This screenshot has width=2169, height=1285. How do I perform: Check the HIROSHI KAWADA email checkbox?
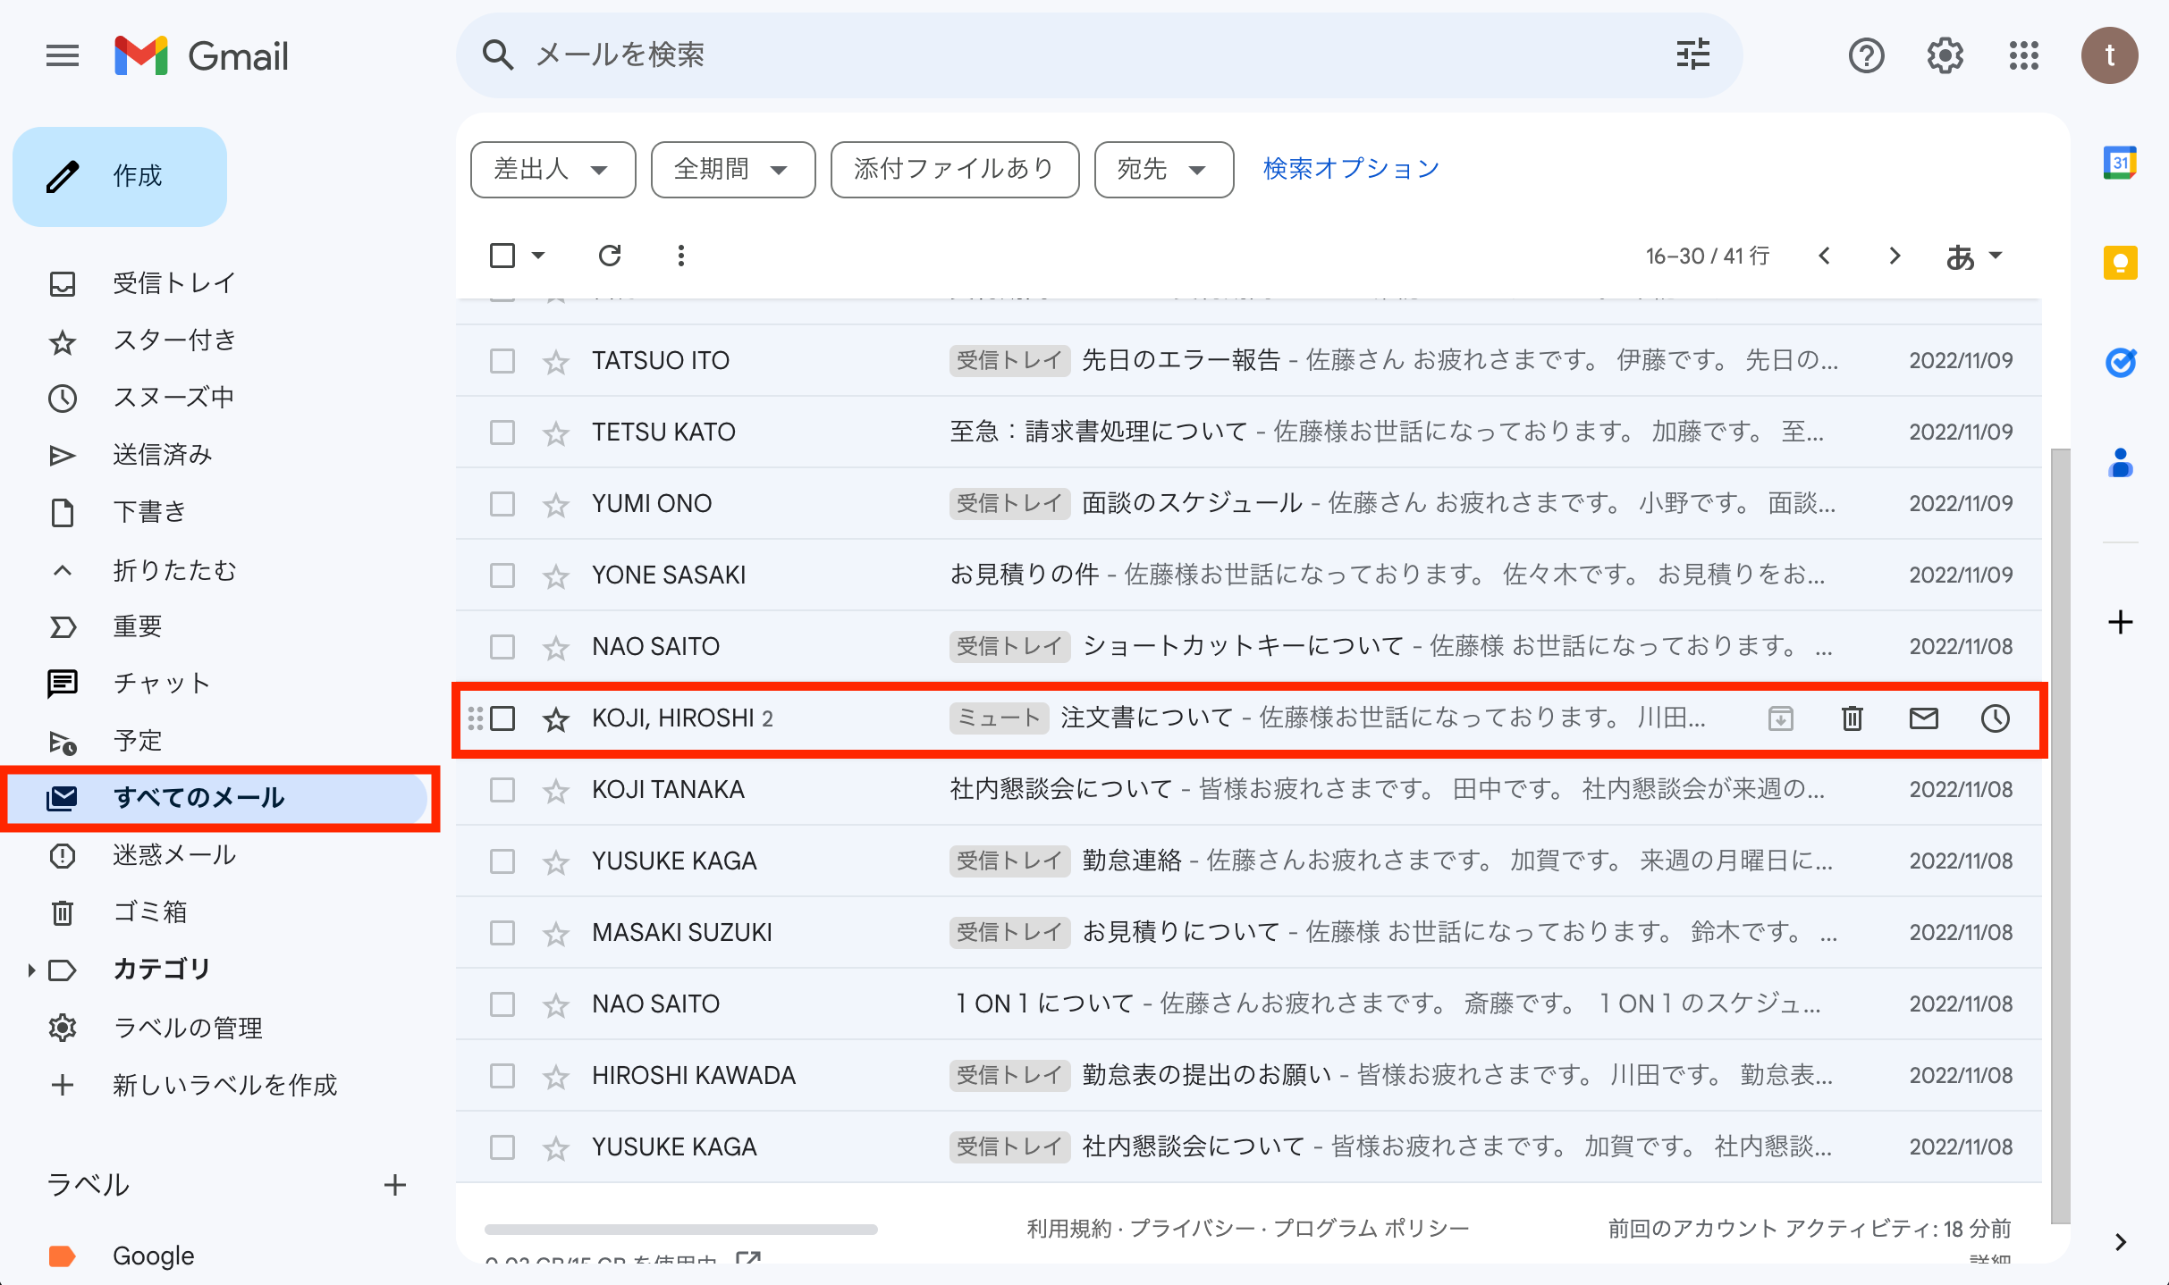502,1076
